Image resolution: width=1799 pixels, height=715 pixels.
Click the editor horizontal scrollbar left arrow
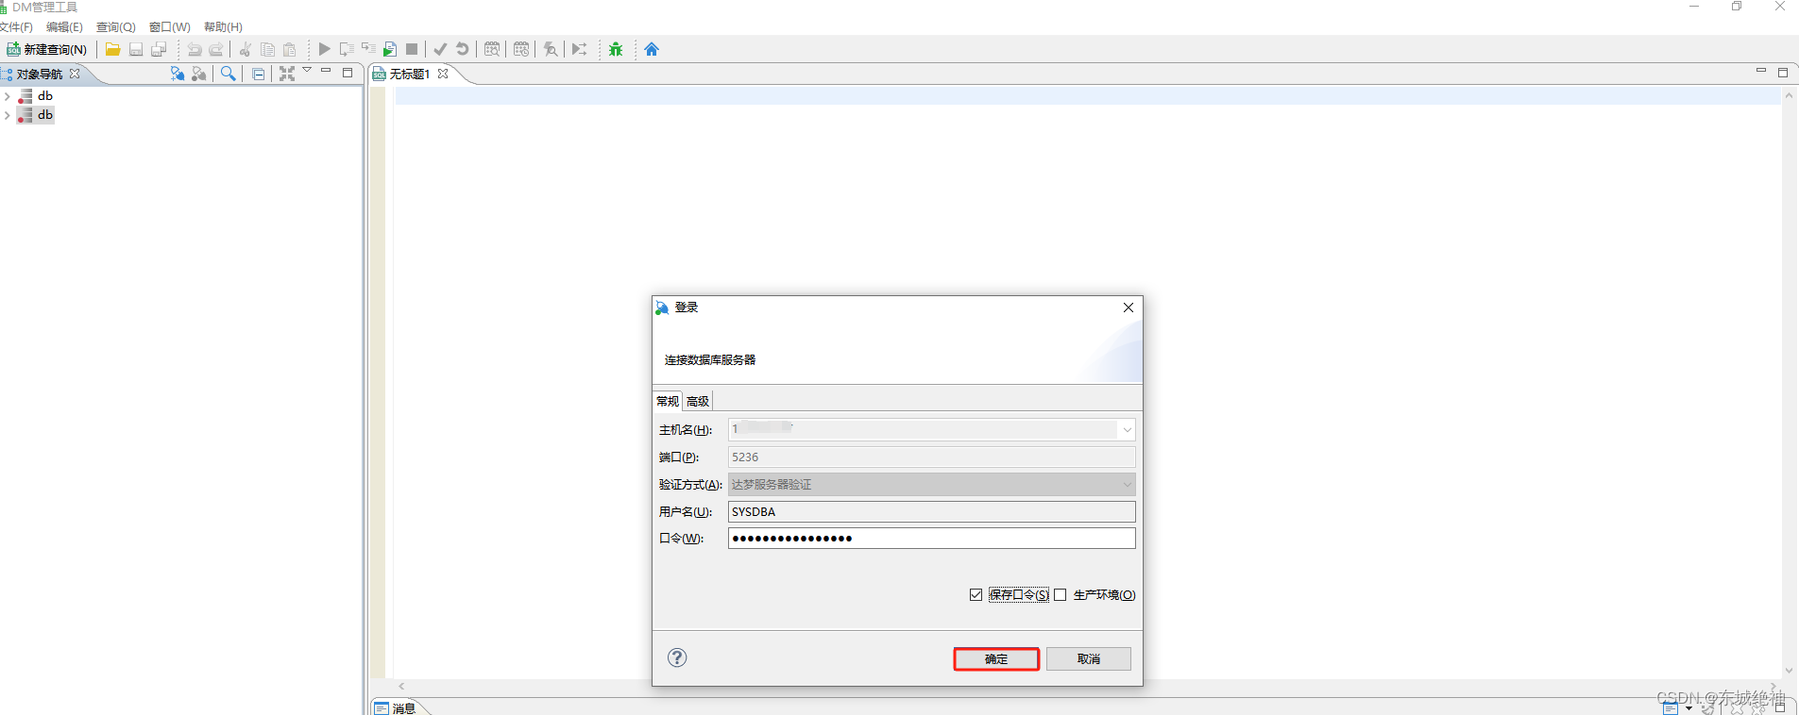(402, 687)
